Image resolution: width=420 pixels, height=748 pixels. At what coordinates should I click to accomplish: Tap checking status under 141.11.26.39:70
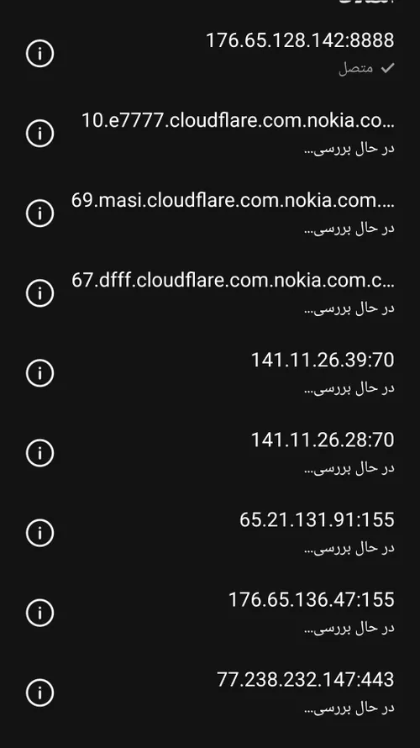[x=349, y=387]
